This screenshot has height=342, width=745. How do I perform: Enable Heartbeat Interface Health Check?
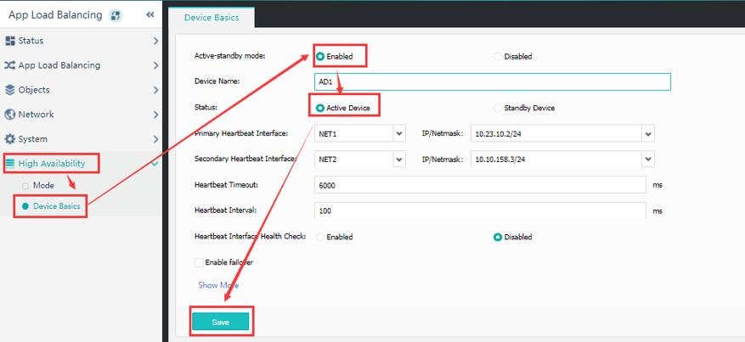tap(320, 237)
